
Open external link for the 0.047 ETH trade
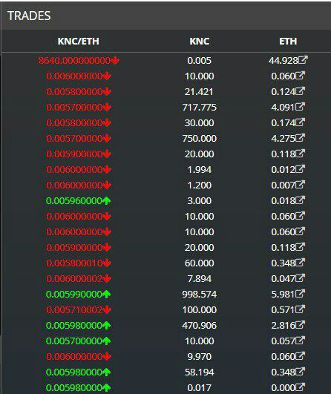pos(300,278)
